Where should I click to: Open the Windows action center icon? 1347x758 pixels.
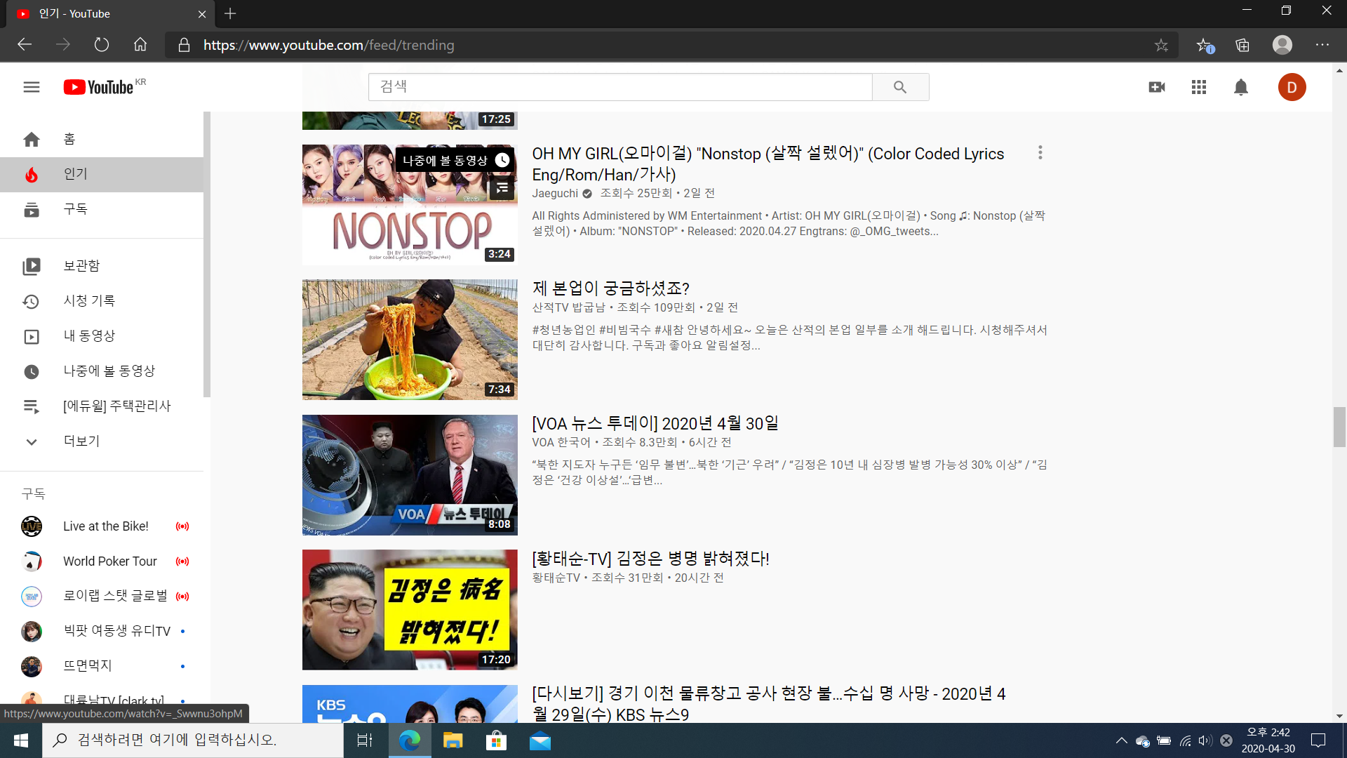pos(1318,740)
